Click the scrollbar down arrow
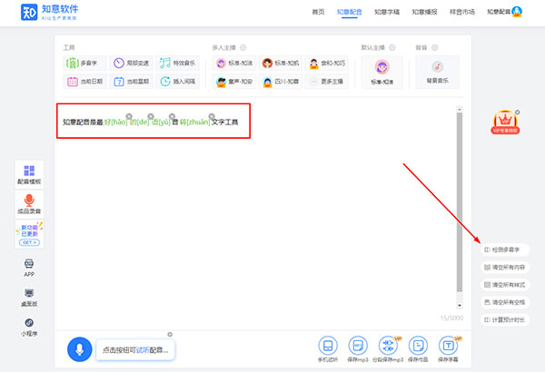 tap(460, 306)
